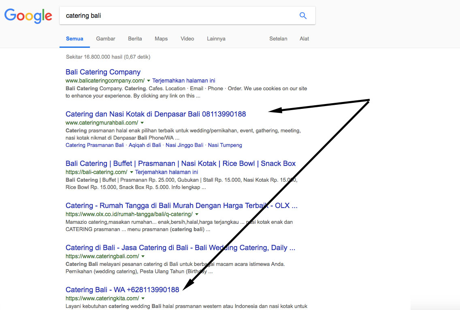Open the Alat tools option

pyautogui.click(x=304, y=39)
